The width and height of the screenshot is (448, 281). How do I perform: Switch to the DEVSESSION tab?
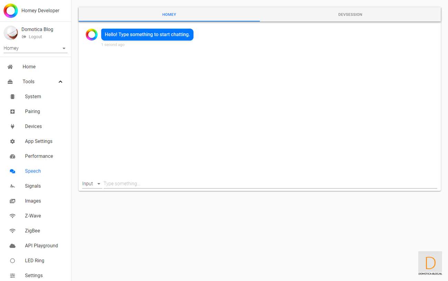point(350,14)
